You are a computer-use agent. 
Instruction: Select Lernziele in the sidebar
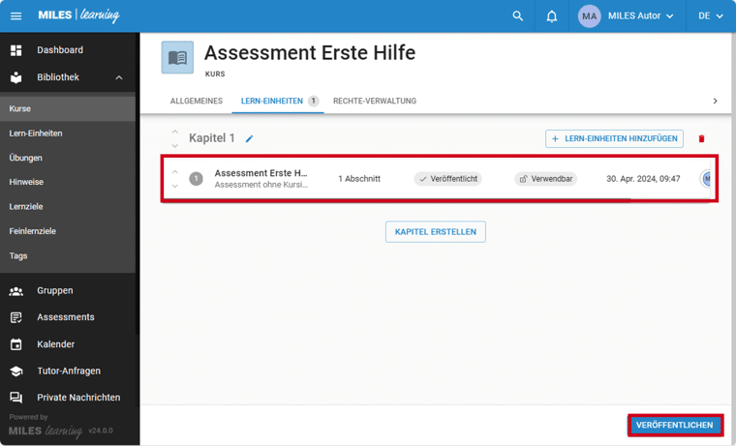coord(26,207)
